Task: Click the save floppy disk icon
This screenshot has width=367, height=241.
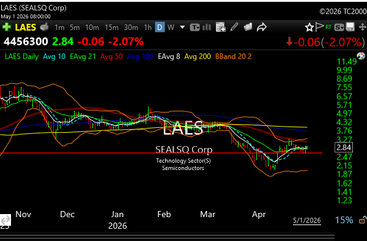Action: (350, 27)
